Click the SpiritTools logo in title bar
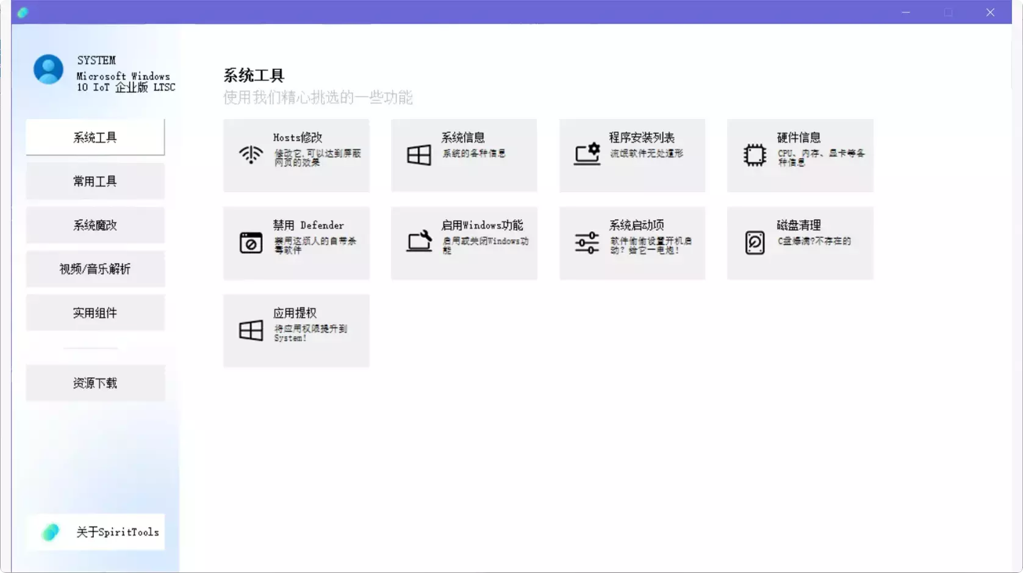 pos(23,12)
